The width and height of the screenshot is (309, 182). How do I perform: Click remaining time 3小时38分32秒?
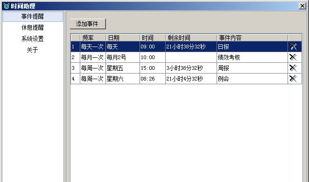tap(191, 68)
